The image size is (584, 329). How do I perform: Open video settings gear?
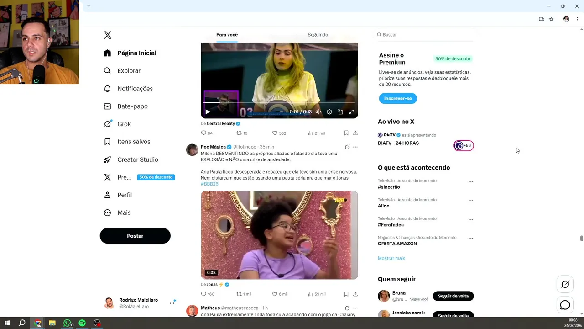(x=329, y=112)
